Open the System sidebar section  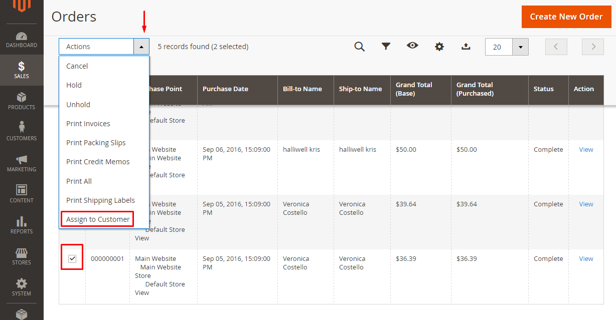(x=22, y=287)
